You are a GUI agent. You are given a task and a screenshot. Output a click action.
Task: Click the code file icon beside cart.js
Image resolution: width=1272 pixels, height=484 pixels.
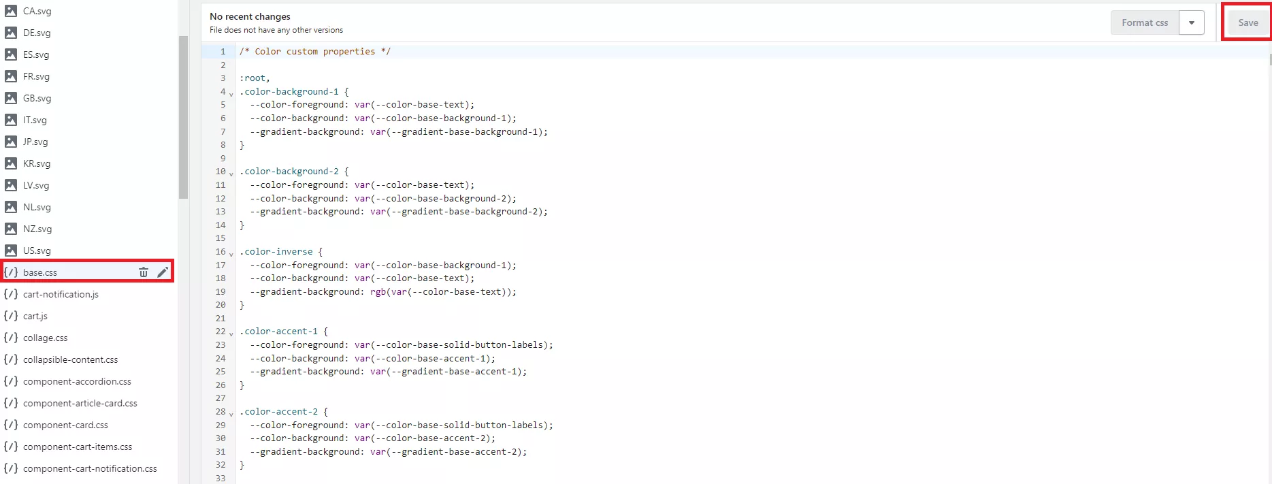[11, 316]
